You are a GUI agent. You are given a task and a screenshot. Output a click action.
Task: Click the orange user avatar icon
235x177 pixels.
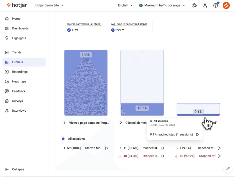[x=226, y=5]
